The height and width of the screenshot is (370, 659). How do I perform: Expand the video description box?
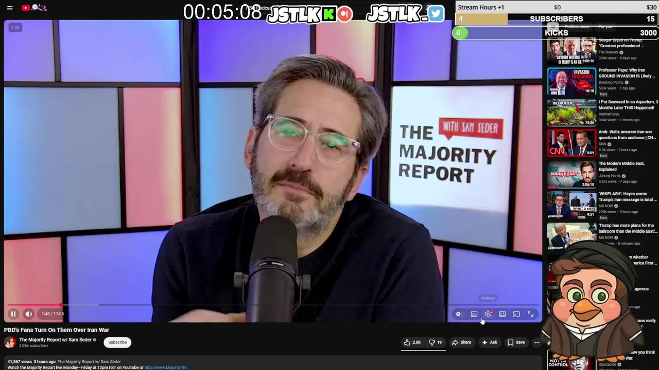pyautogui.click(x=273, y=364)
